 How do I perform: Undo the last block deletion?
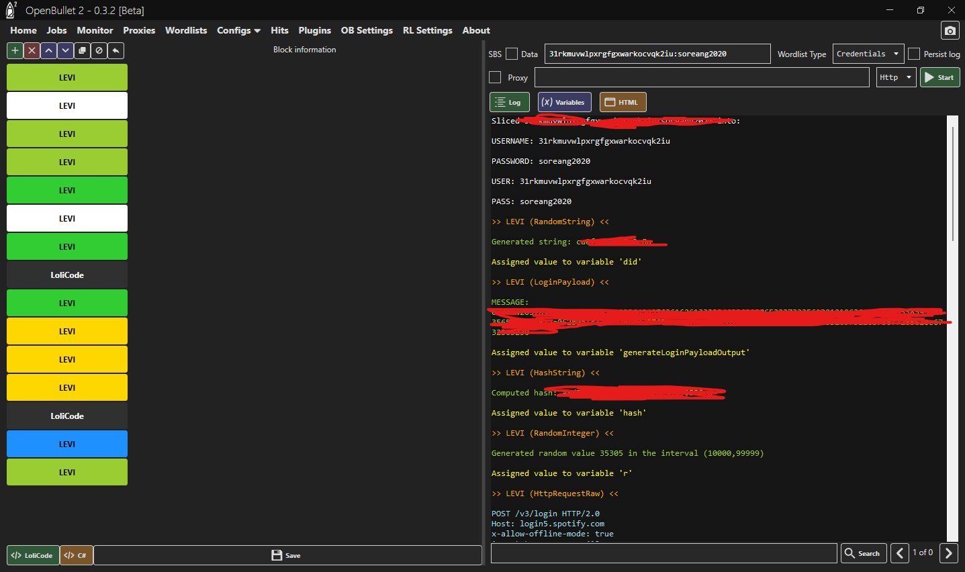click(116, 50)
